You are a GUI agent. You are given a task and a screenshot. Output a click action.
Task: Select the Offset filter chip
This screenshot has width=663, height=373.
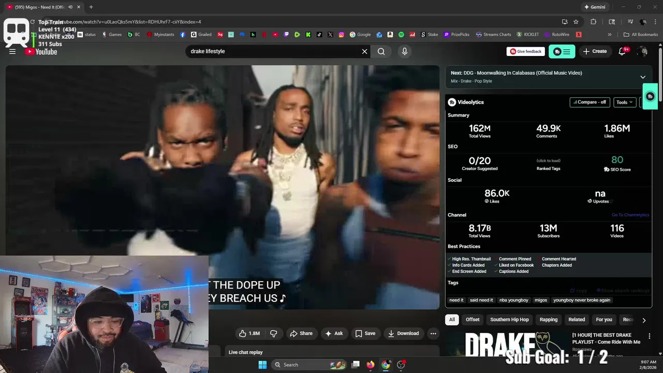472,320
